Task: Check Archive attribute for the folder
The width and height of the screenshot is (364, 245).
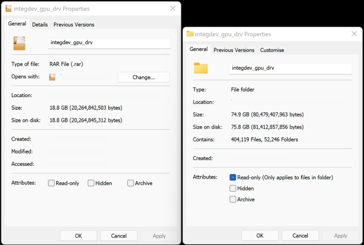Action: click(233, 199)
